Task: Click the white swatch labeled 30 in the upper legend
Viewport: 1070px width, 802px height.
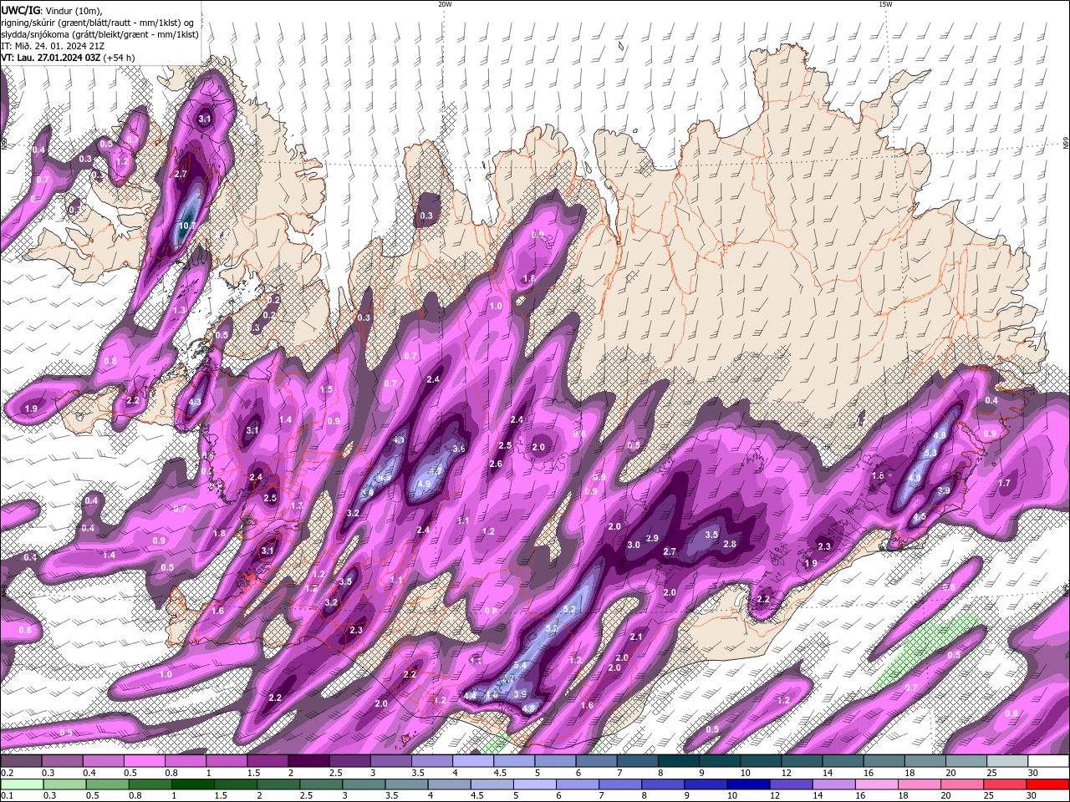Action: point(1048,761)
